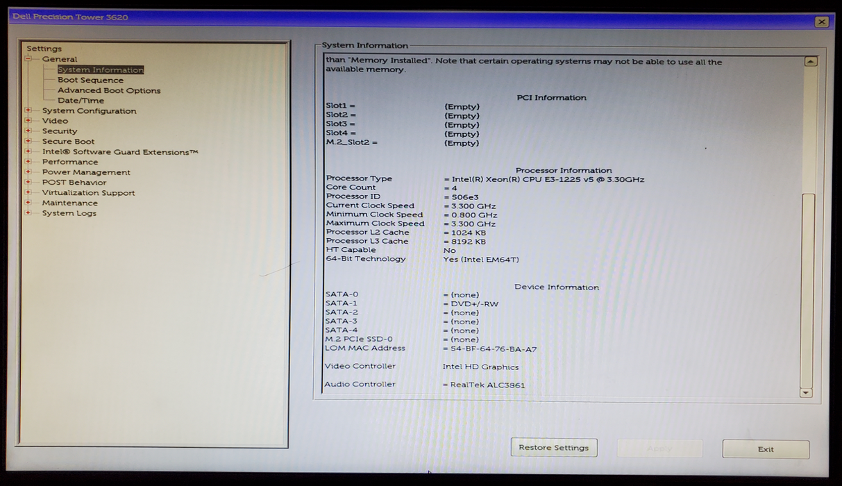842x486 pixels.
Task: Select the Secure Boot label
Action: pos(68,141)
